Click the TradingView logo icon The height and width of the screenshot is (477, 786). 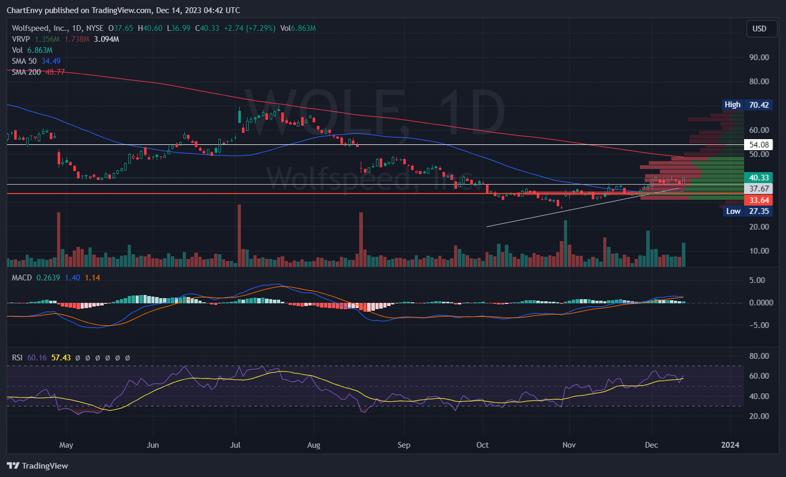tap(13, 465)
